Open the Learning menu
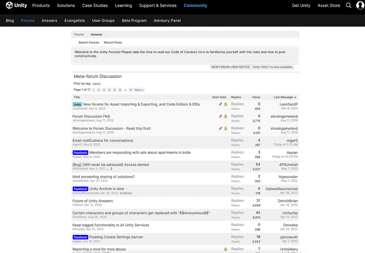 pos(123,5)
